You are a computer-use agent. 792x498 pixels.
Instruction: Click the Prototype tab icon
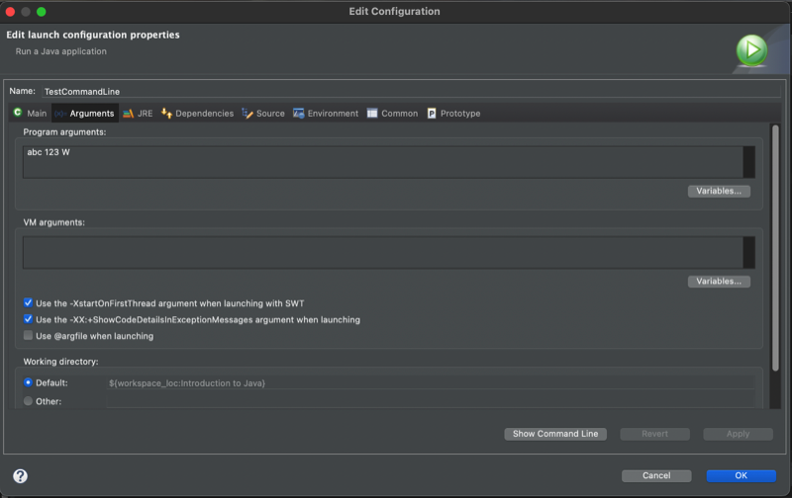point(432,114)
